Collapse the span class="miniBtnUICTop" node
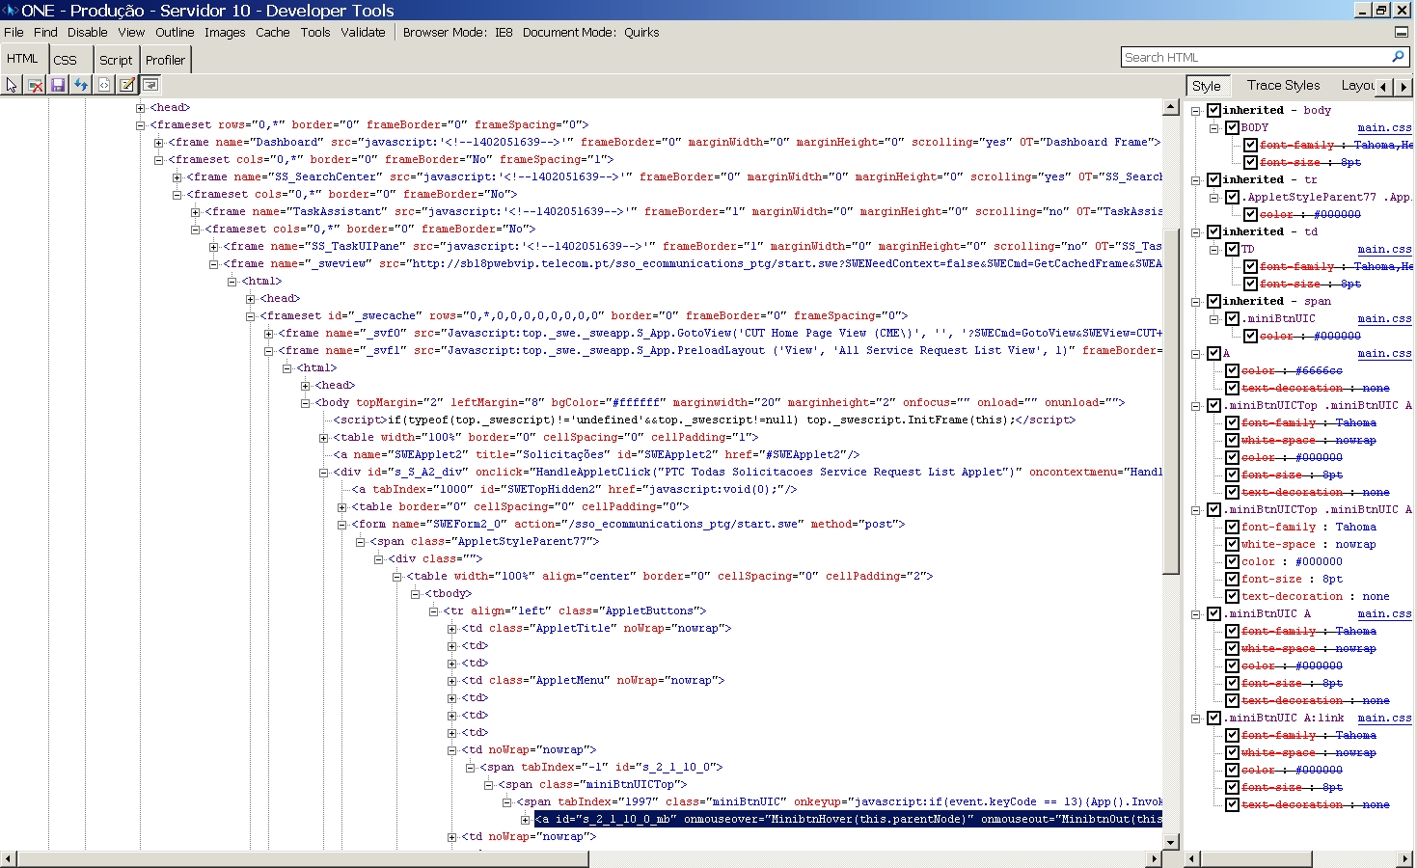Screen dimensions: 1417x868 488,785
